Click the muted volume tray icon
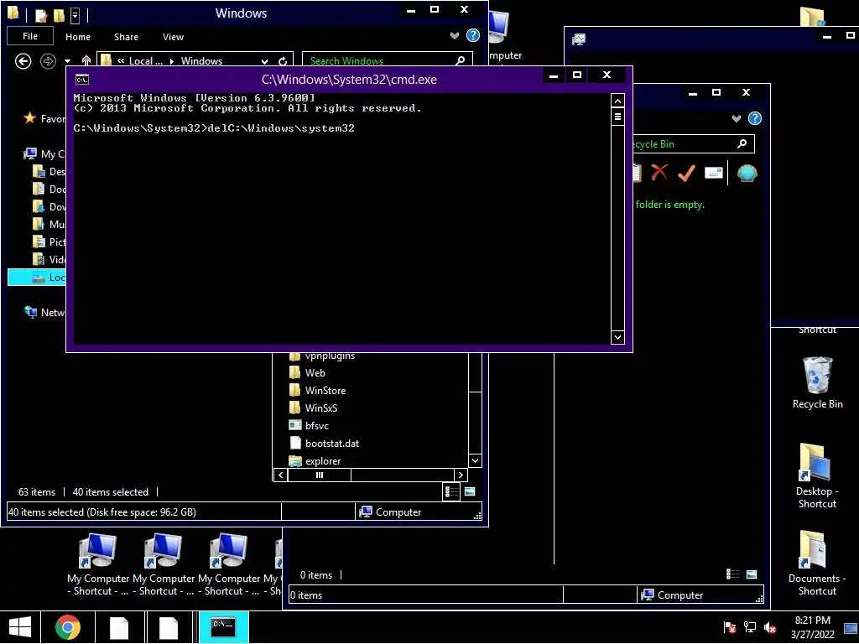Image resolution: width=859 pixels, height=644 pixels. (770, 627)
